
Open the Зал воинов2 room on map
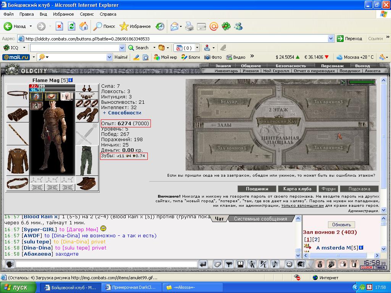(x=328, y=148)
